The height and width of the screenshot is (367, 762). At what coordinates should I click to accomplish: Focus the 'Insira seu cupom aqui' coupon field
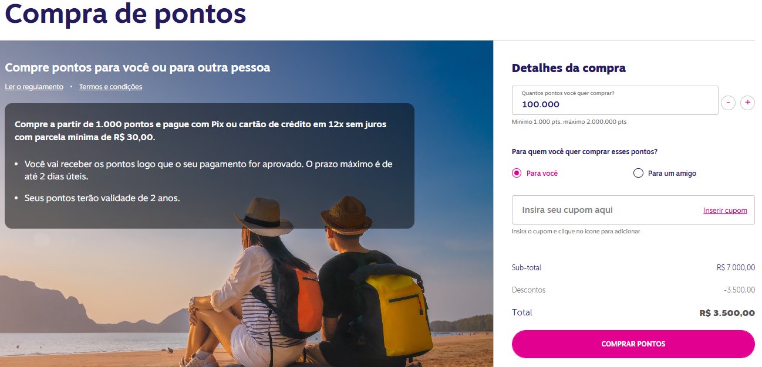point(605,210)
